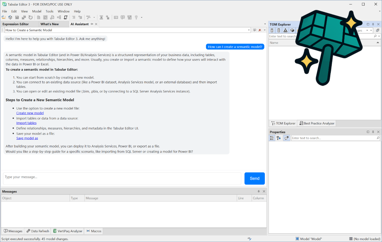Open the prompt history dropdown arrow
The width and height of the screenshot is (382, 242).
tap(248, 30)
